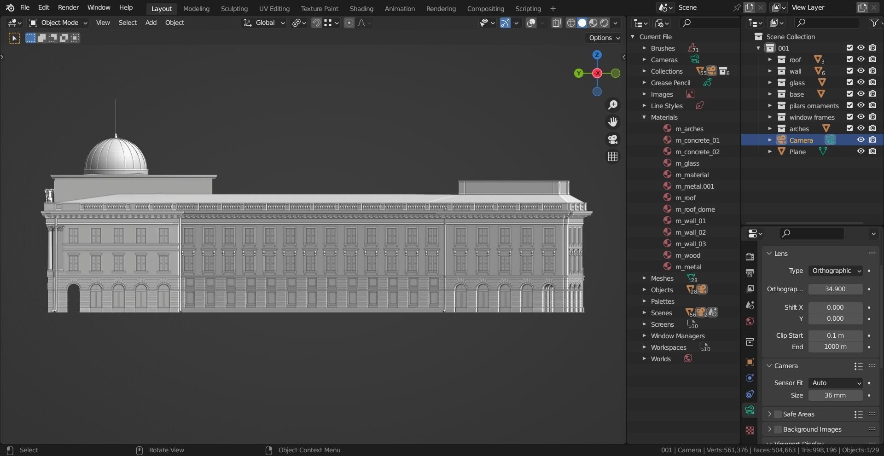
Task: Collapse the Materials tree
Action: (x=644, y=117)
